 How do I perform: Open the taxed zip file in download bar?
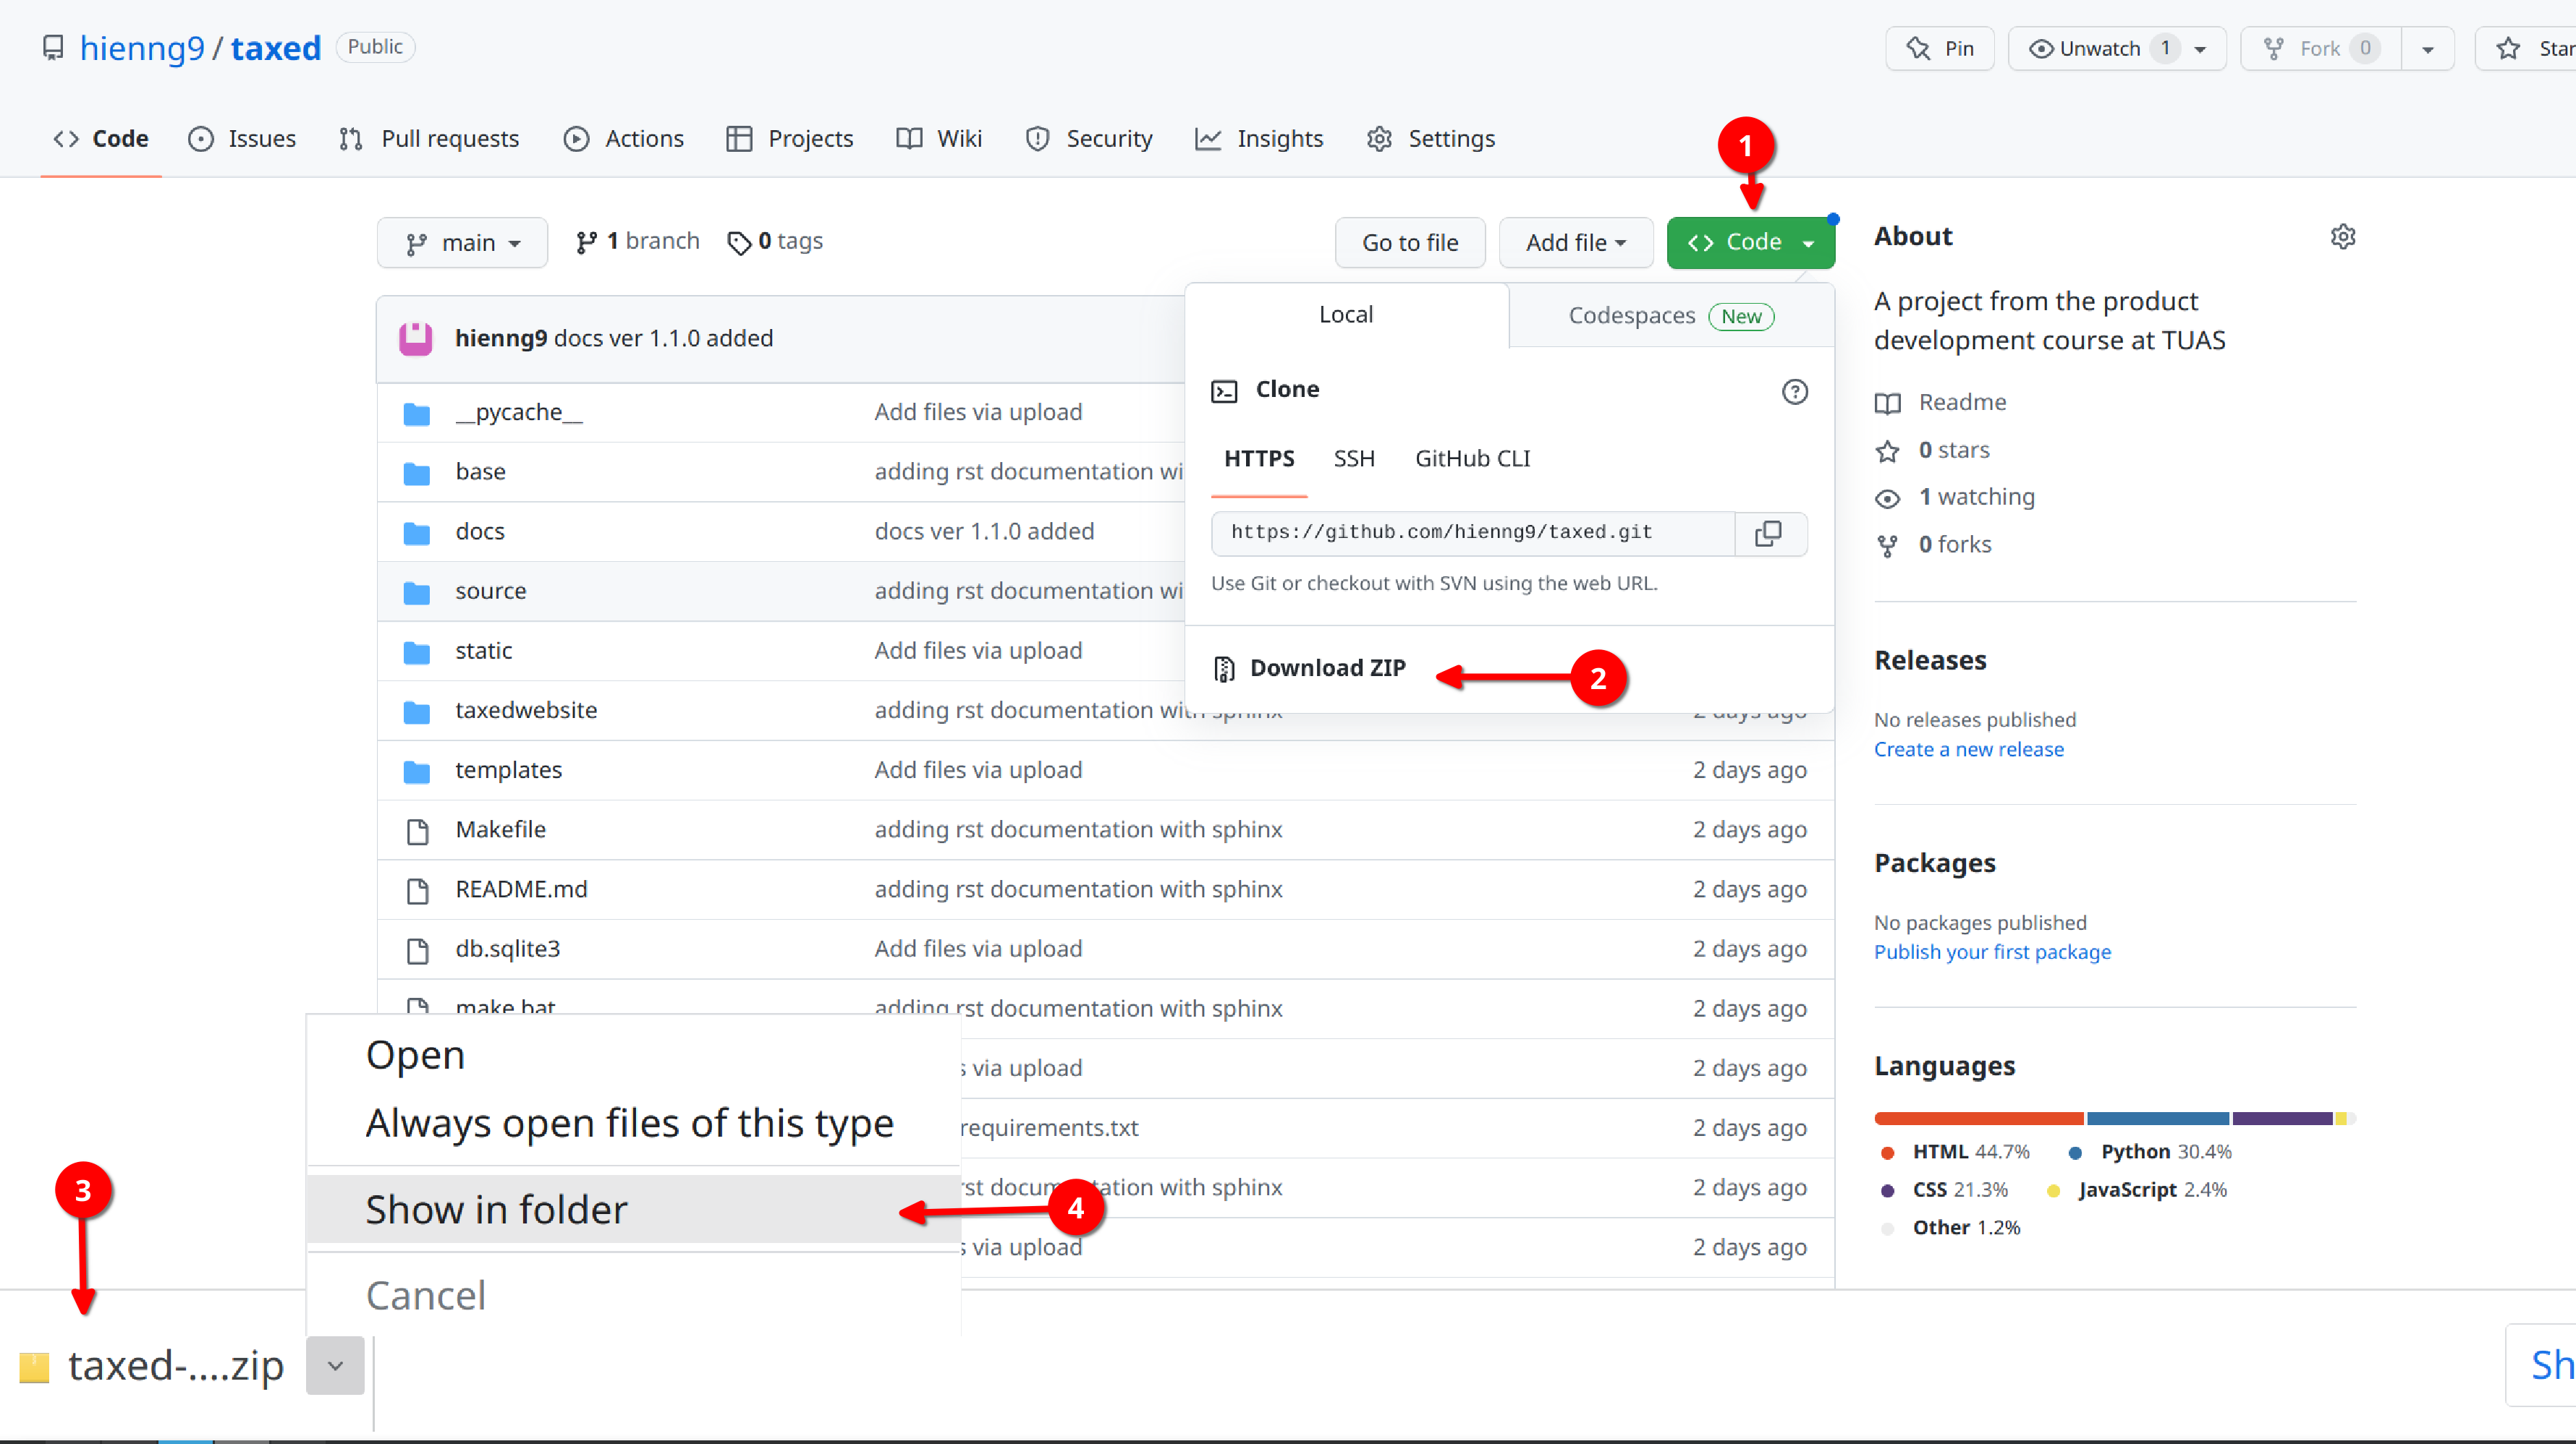(152, 1366)
